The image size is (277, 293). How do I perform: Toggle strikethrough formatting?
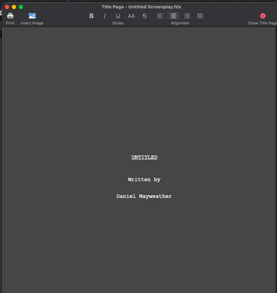pyautogui.click(x=144, y=16)
